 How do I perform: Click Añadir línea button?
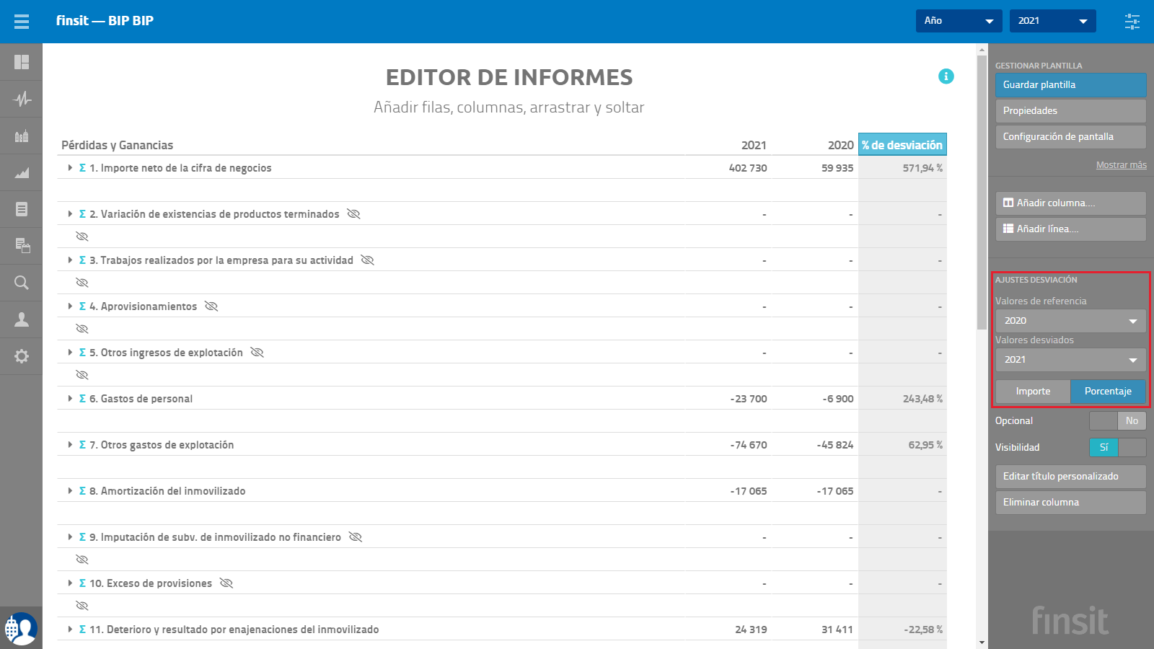point(1070,229)
